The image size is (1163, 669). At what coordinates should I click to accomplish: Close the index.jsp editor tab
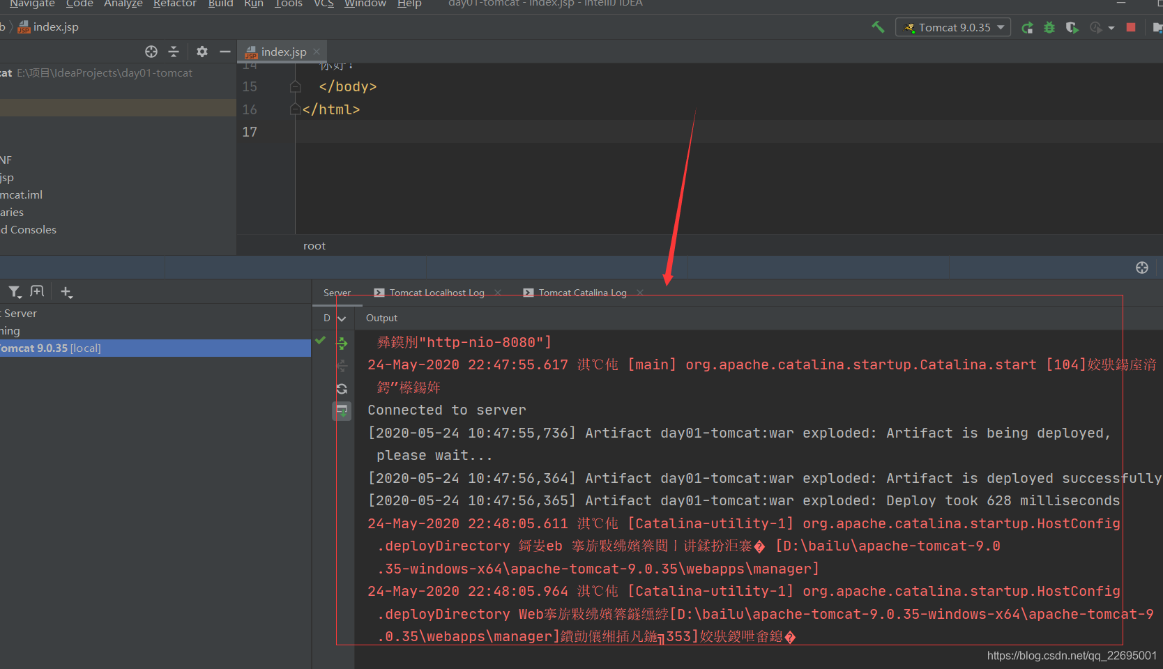(x=317, y=52)
